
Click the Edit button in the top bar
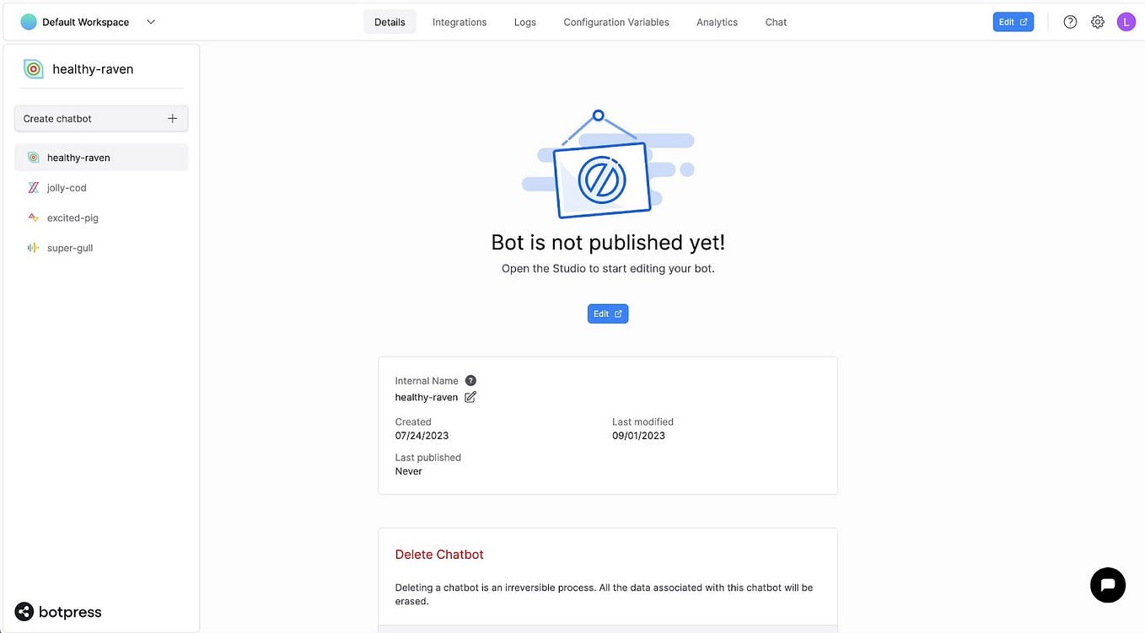click(1012, 21)
